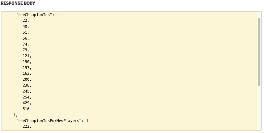The height and width of the screenshot is (133, 264).
Task: Click the number 79 entry
Action: pos(25,50)
